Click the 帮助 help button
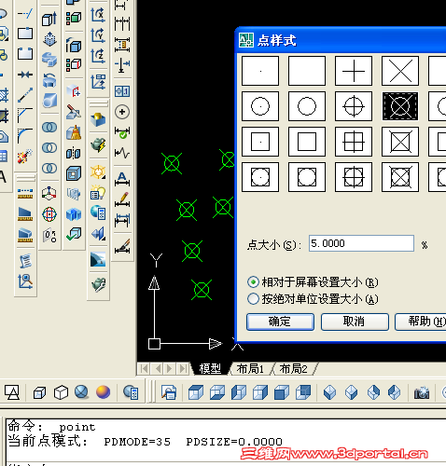 [x=421, y=322]
